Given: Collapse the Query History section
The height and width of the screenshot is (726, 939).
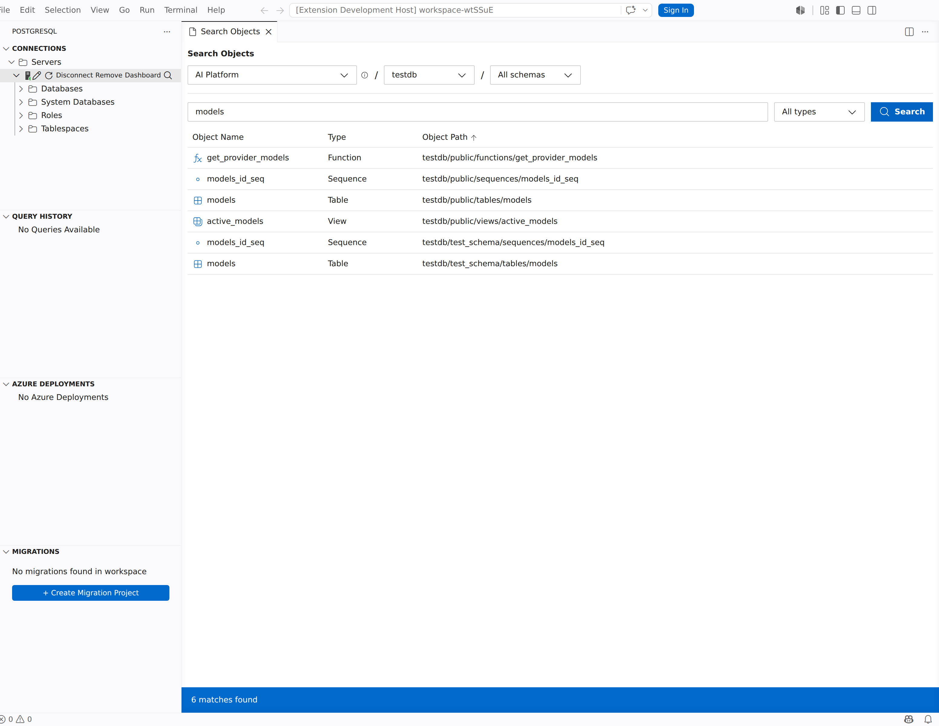Looking at the screenshot, I should tap(6, 217).
